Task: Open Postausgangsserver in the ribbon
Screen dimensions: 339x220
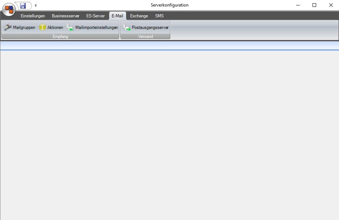Action: pos(145,27)
